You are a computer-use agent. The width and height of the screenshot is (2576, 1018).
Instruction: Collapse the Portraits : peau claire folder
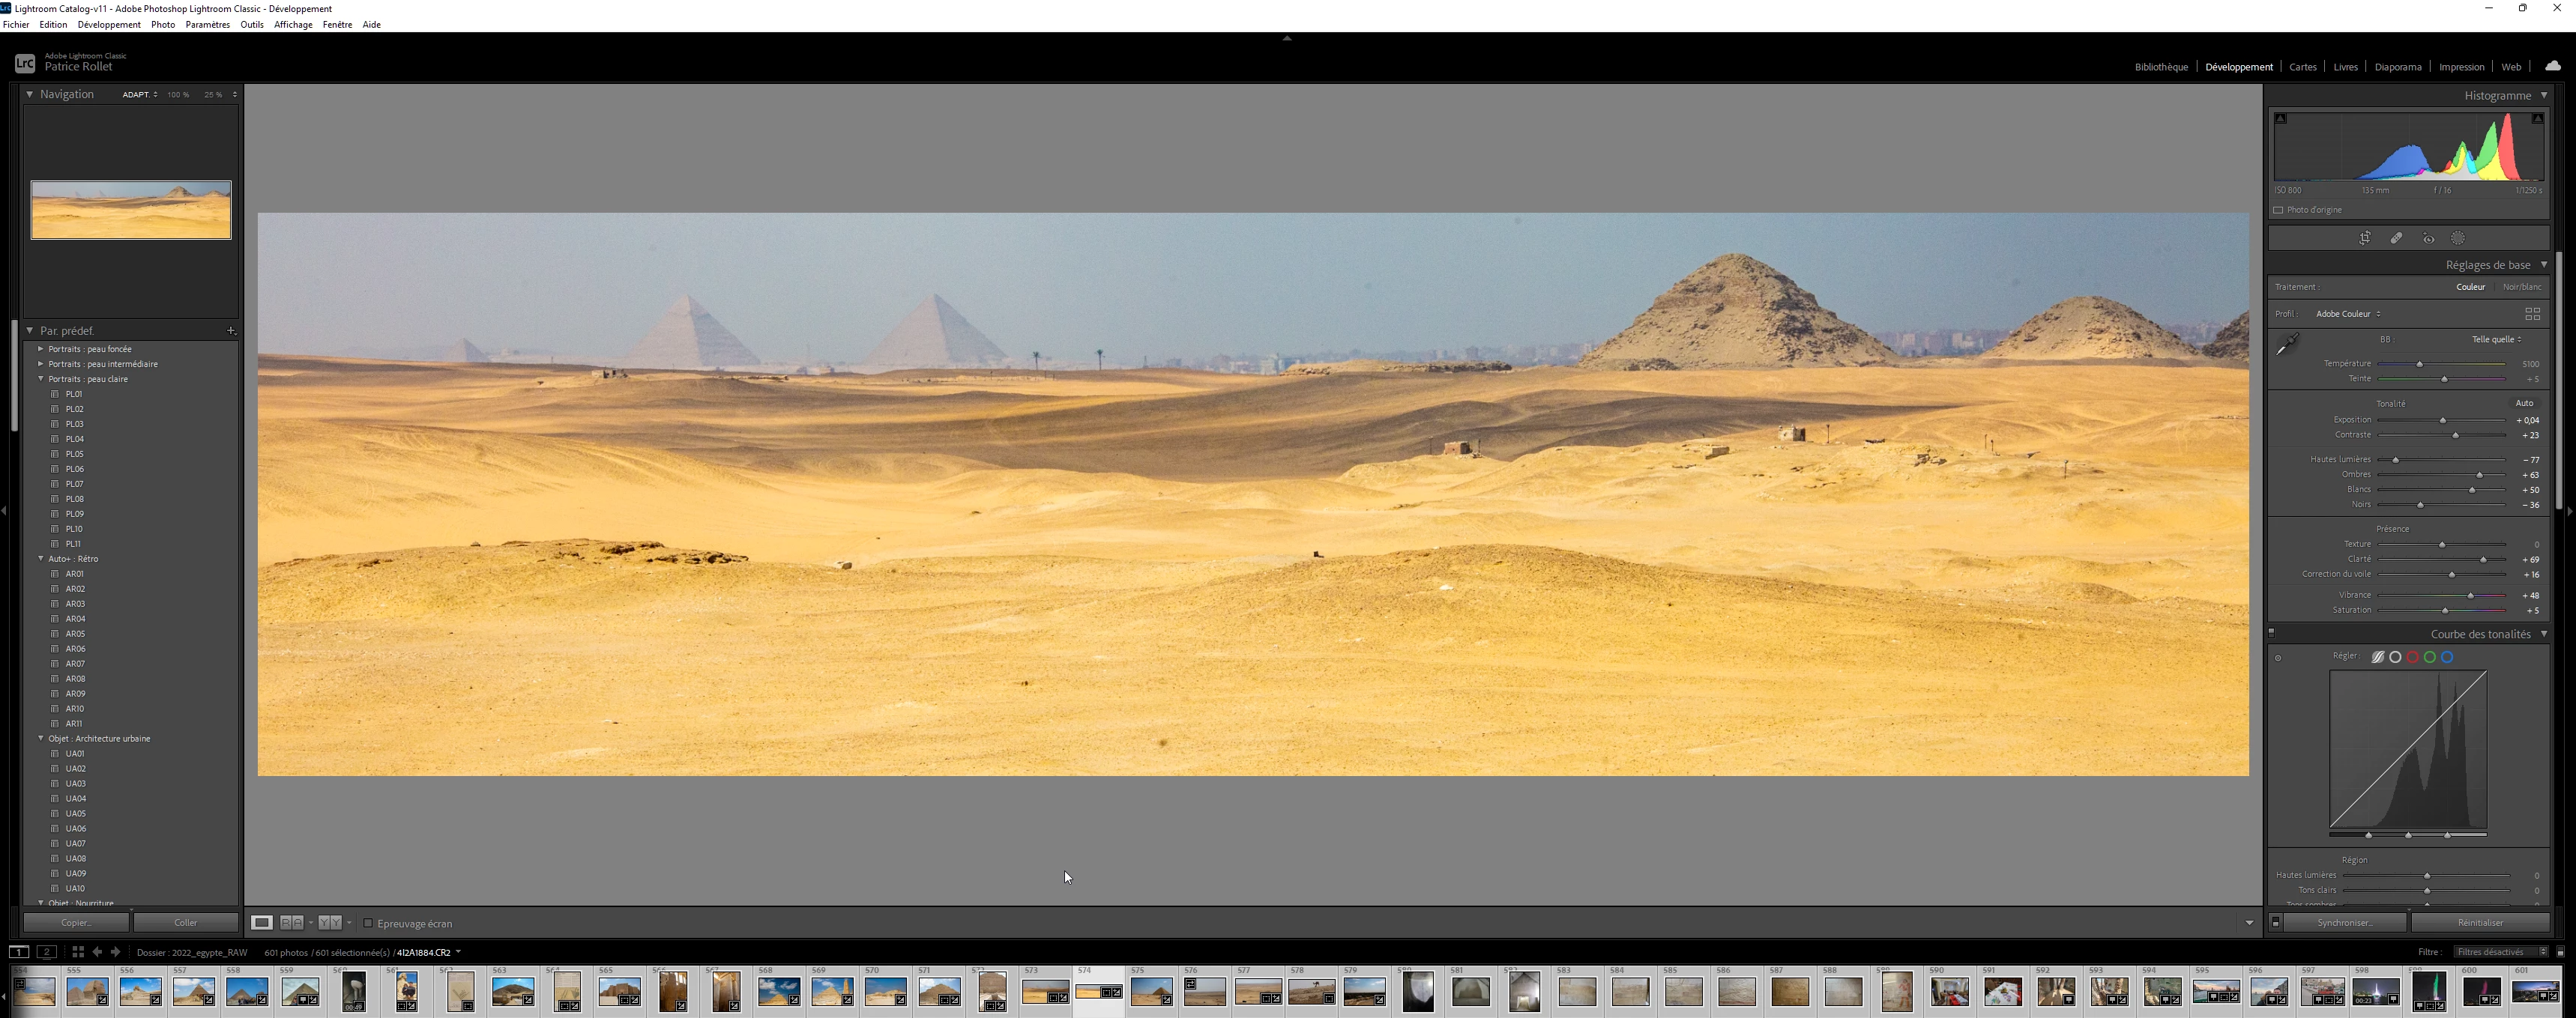point(41,378)
